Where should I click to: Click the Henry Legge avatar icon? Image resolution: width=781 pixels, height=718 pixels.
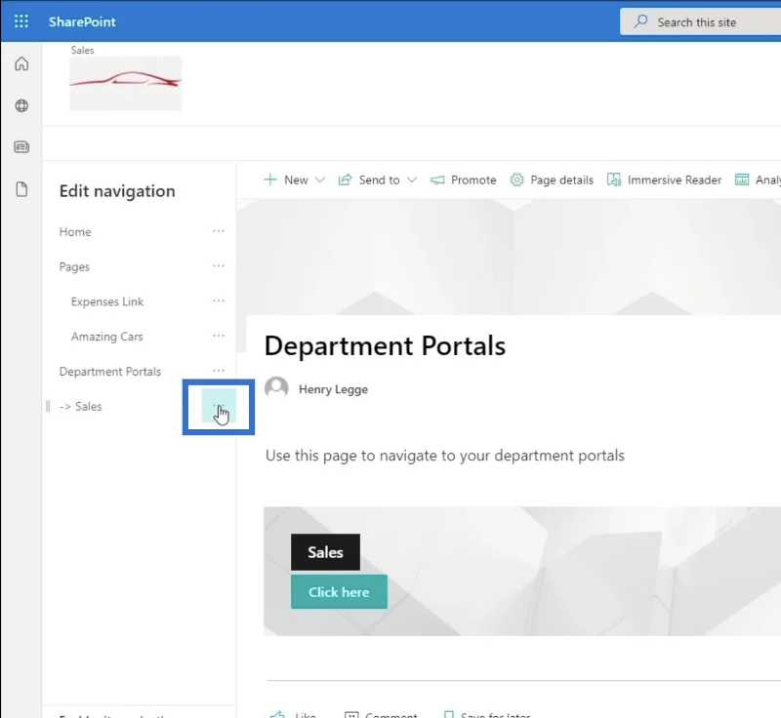coord(276,388)
